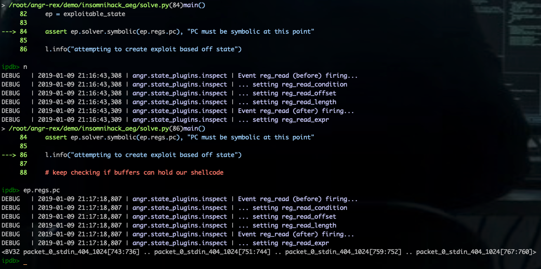Click the file path ending solve.py(84)main()
This screenshot has height=269, width=541.
[x=107, y=5]
